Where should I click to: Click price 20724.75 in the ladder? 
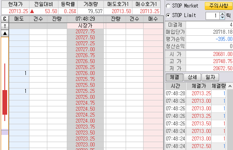click(85, 103)
